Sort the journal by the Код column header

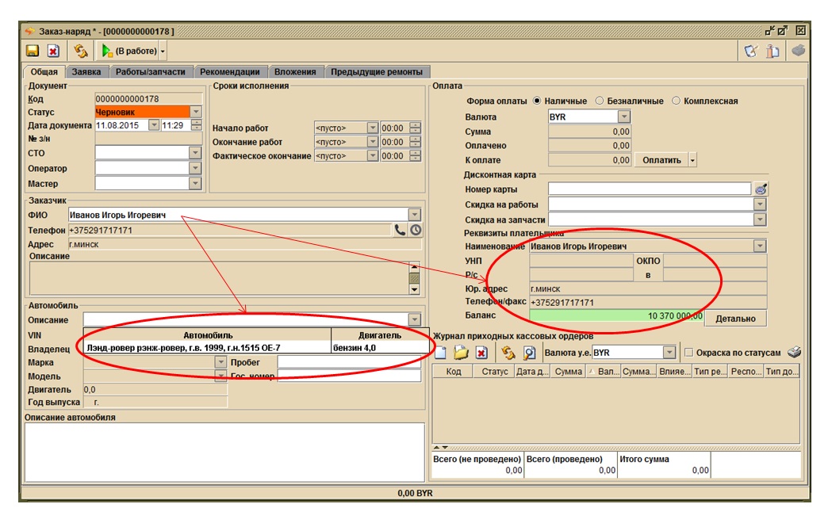point(453,372)
